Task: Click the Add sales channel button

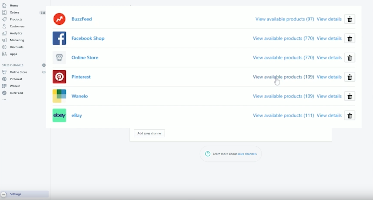Action: [x=149, y=133]
